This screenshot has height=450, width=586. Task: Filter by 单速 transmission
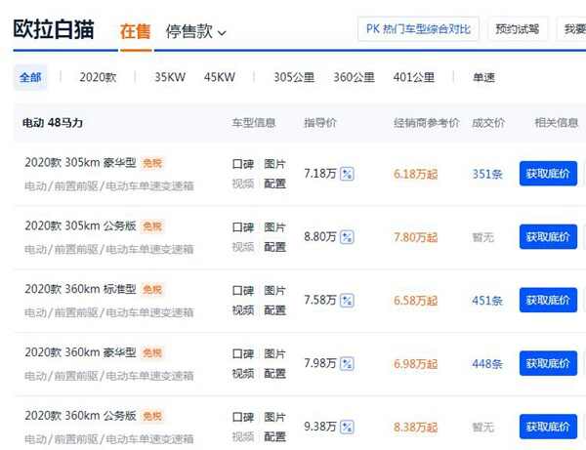tap(484, 77)
